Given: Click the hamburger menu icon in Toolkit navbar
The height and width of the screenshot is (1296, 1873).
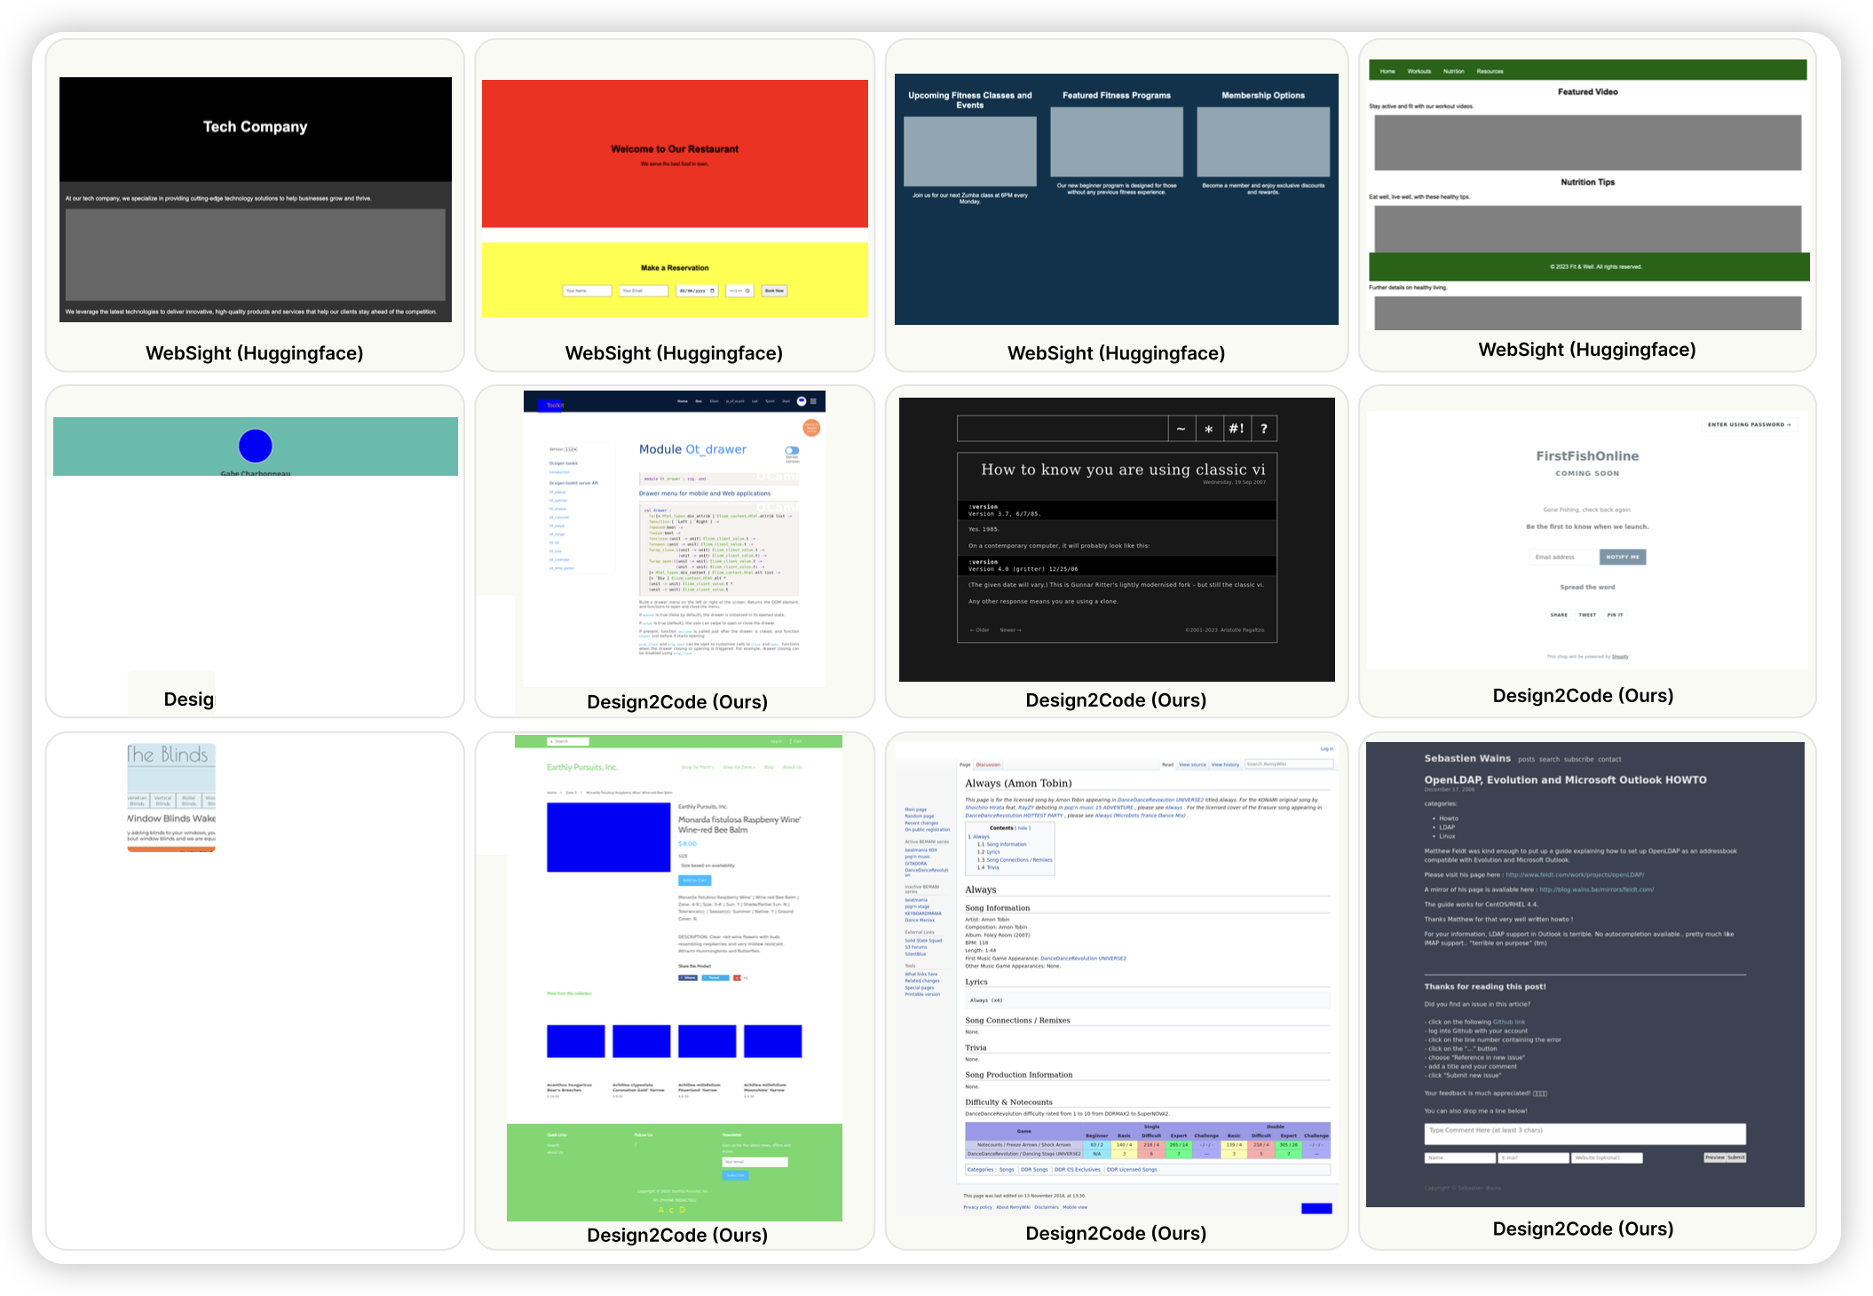Looking at the screenshot, I should coord(813,401).
